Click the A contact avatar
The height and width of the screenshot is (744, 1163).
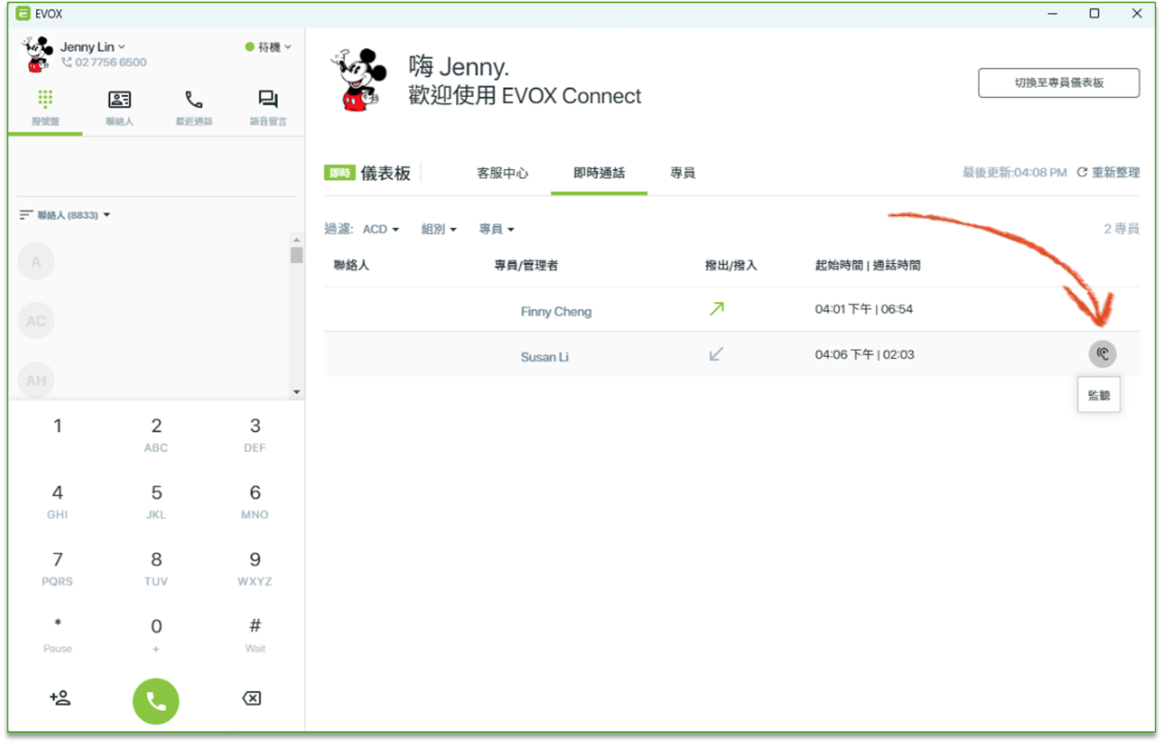[x=36, y=261]
